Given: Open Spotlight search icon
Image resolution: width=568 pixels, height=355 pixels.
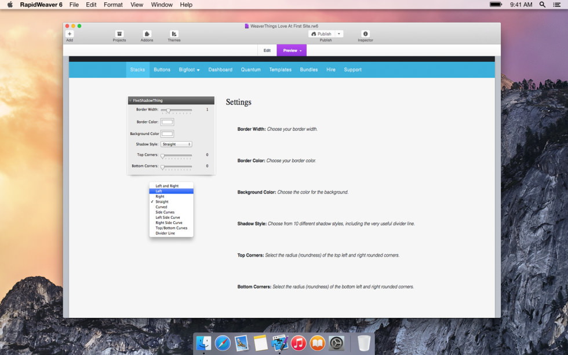Looking at the screenshot, I should 542,5.
